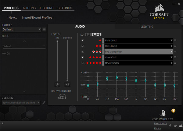Open the Default profile options menu icon
183x131 pixels.
click(44, 30)
